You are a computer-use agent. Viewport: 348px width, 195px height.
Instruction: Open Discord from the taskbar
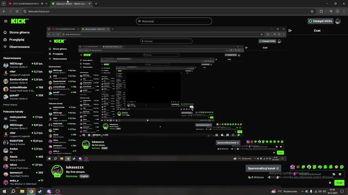(49, 191)
